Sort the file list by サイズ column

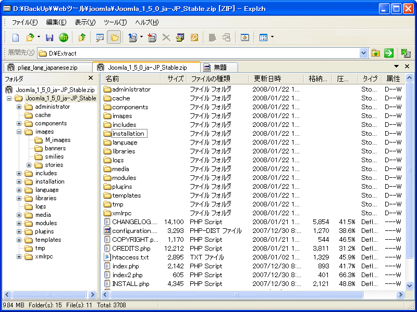[174, 79]
